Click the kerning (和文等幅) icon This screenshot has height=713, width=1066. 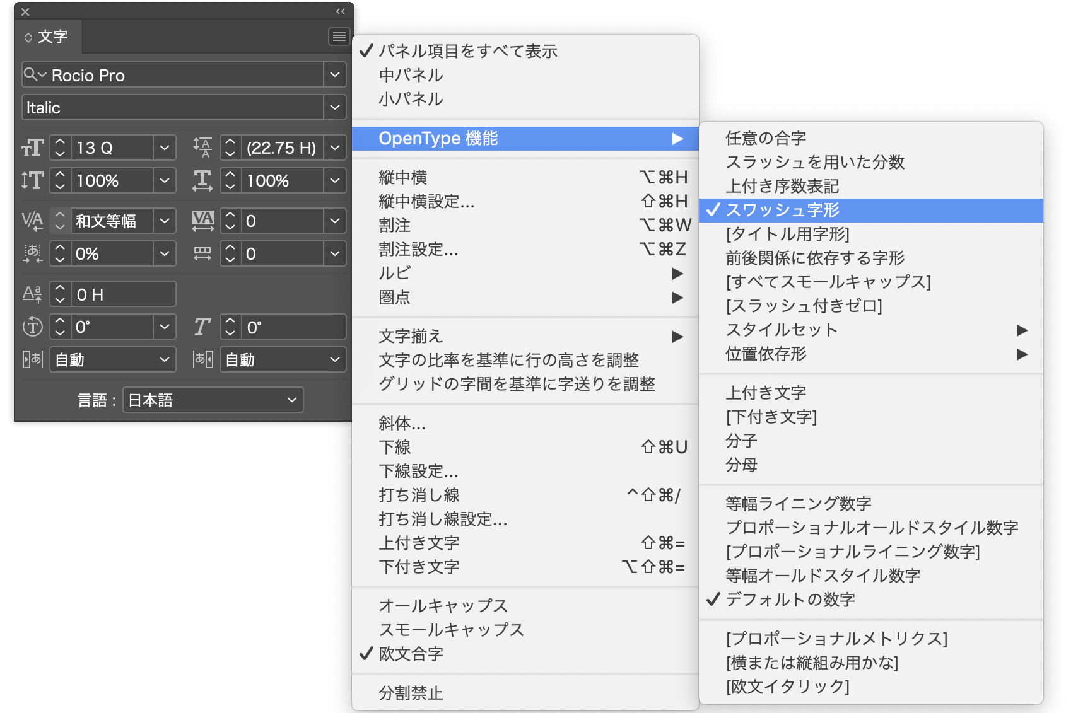32,221
